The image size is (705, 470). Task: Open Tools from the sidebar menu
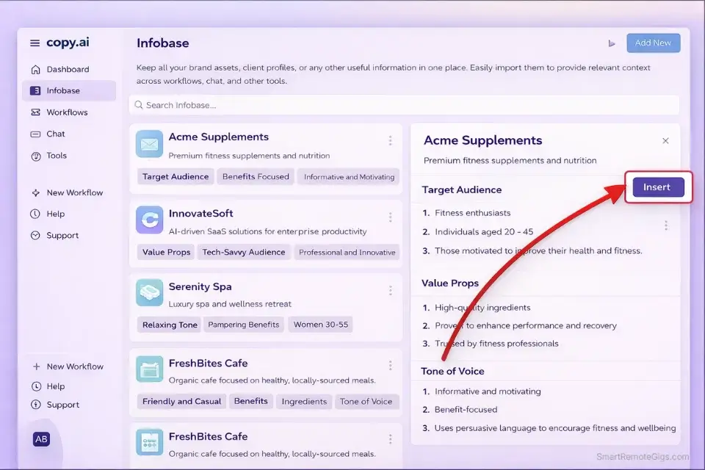57,156
